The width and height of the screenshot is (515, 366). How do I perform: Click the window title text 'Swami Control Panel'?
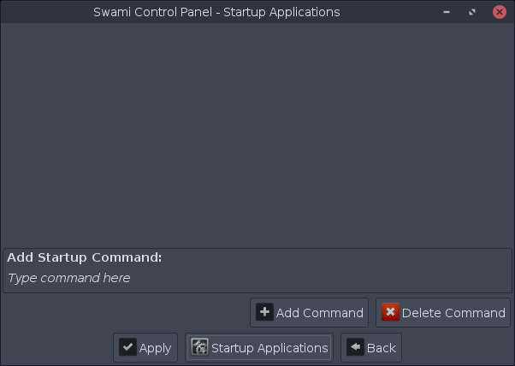click(x=152, y=12)
